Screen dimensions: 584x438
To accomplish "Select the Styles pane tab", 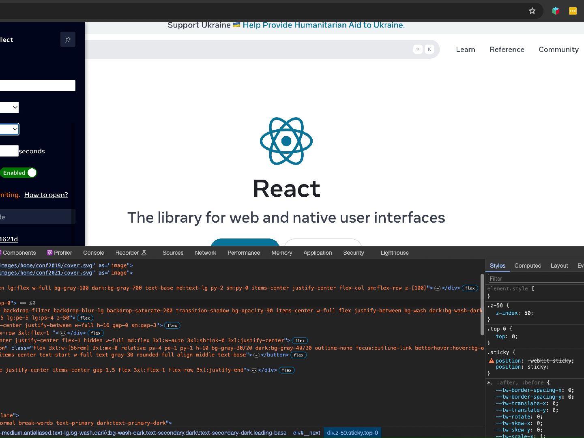I will pos(498,266).
